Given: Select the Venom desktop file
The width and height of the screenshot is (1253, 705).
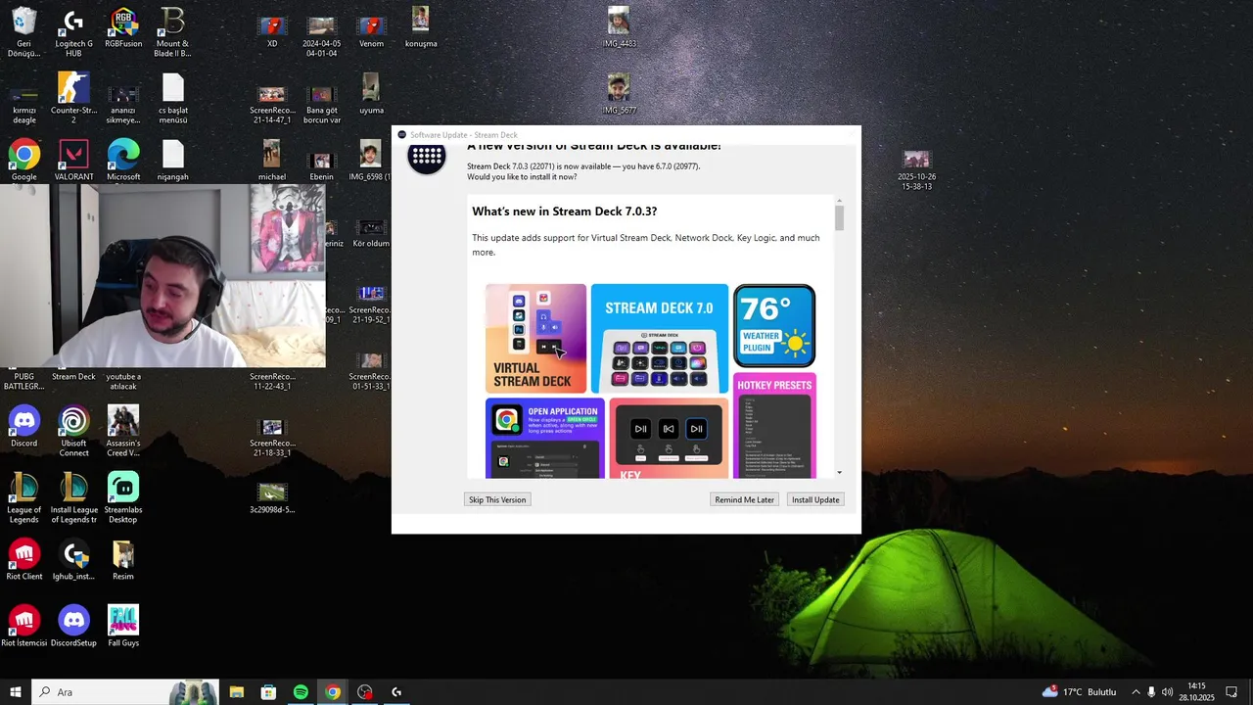Looking at the screenshot, I should point(371,31).
